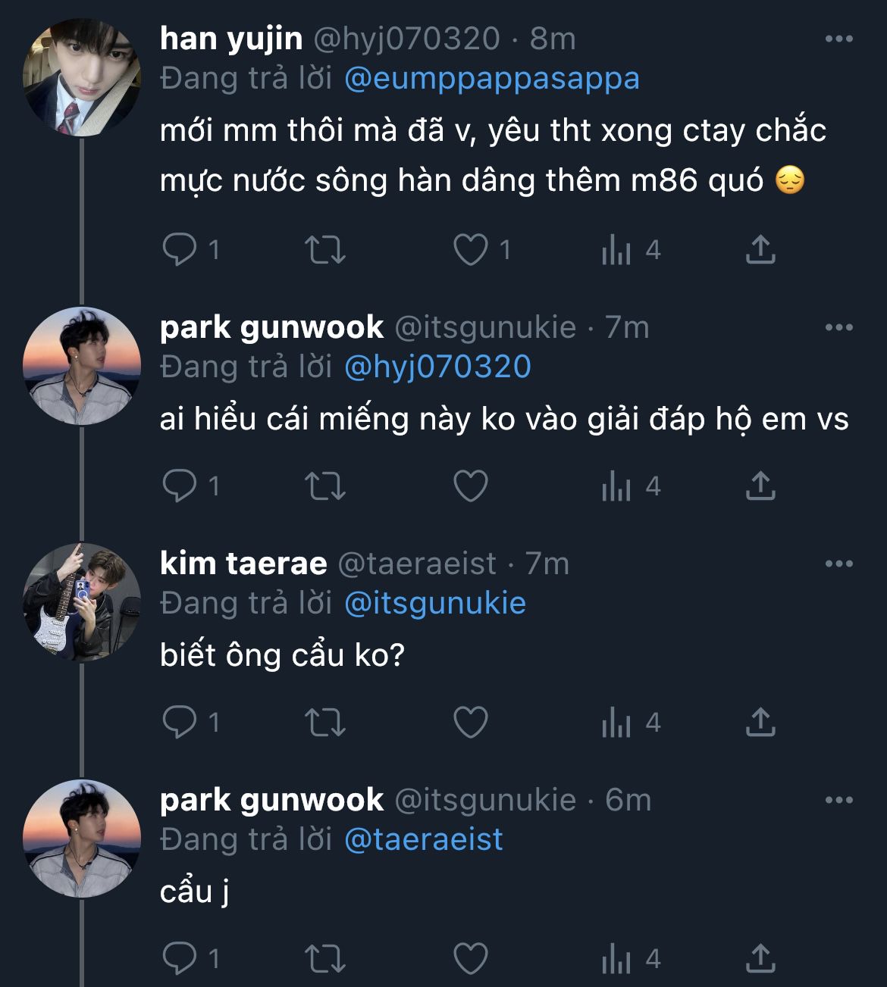Reply to park gunwook's "cầu j" tweet
Image resolution: width=887 pixels, height=987 pixels.
pos(180,958)
